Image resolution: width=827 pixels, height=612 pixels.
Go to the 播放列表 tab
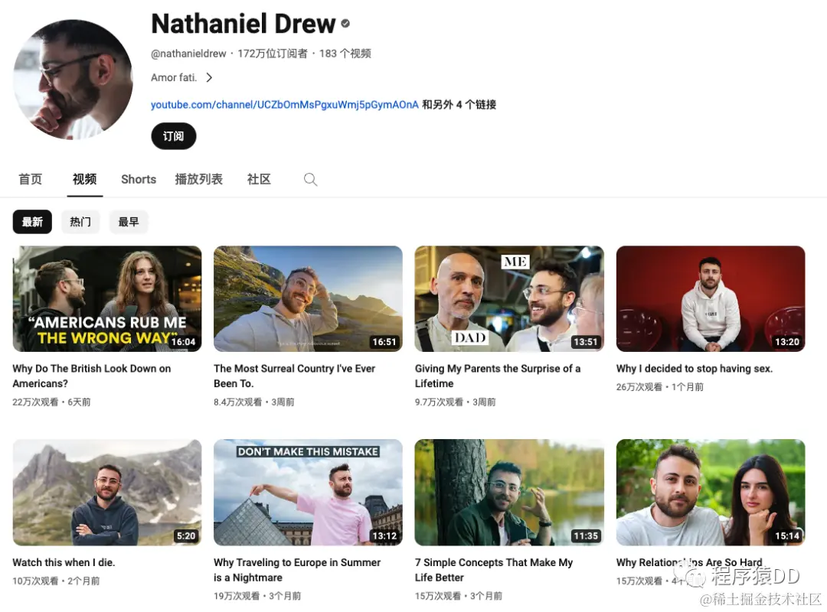coord(199,179)
